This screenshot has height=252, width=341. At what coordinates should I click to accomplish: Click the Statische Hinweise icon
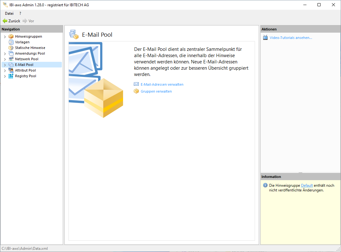click(11, 48)
